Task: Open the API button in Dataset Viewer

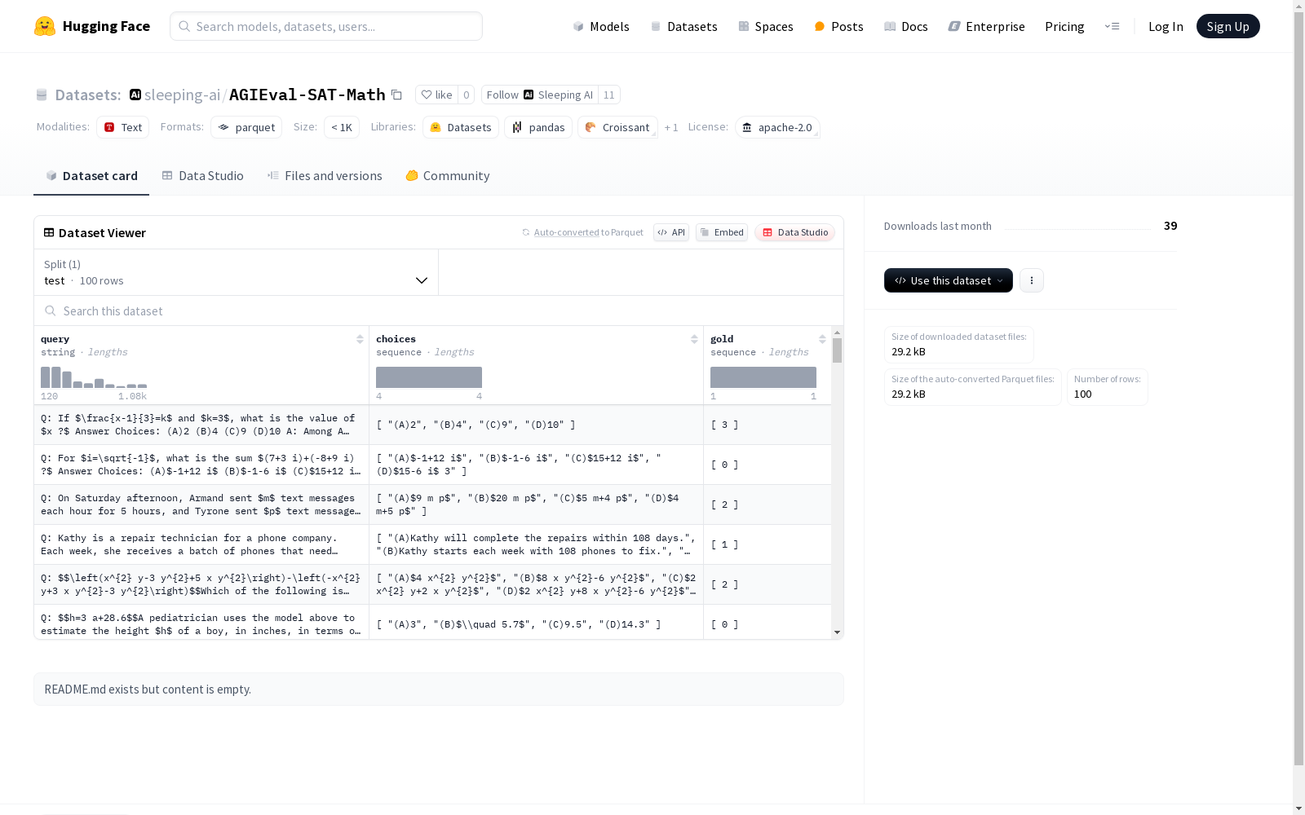Action: [x=671, y=232]
